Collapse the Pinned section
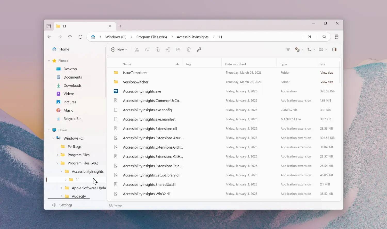The height and width of the screenshot is (229, 387). click(x=49, y=61)
